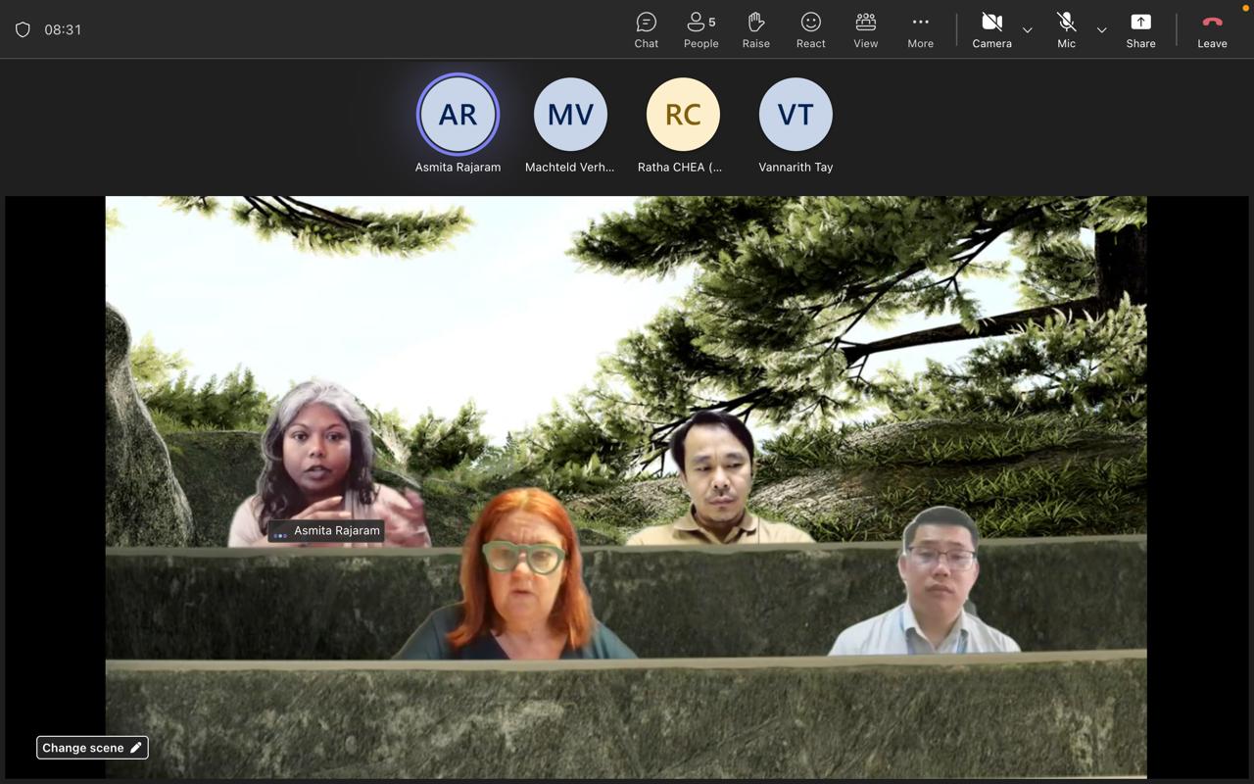
Task: Turn on the Camera
Action: click(991, 29)
